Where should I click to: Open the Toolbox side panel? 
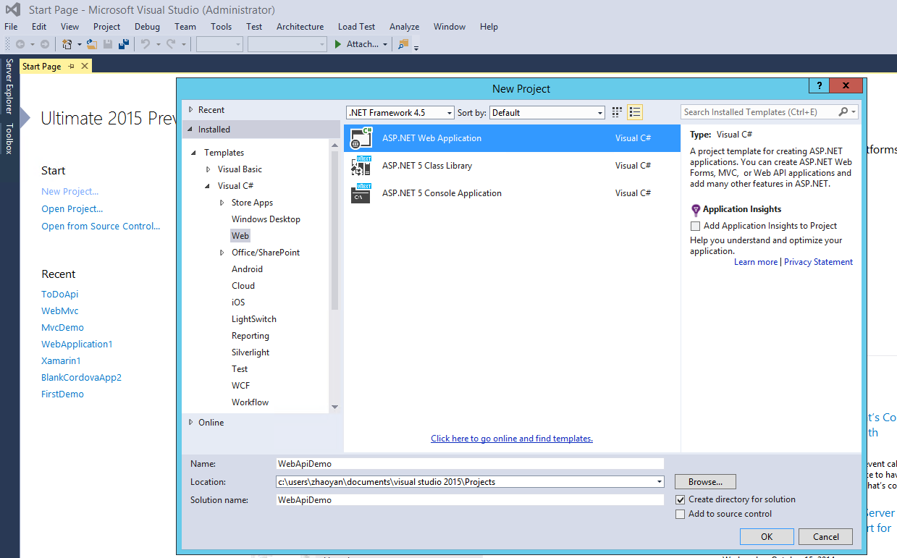[9, 139]
